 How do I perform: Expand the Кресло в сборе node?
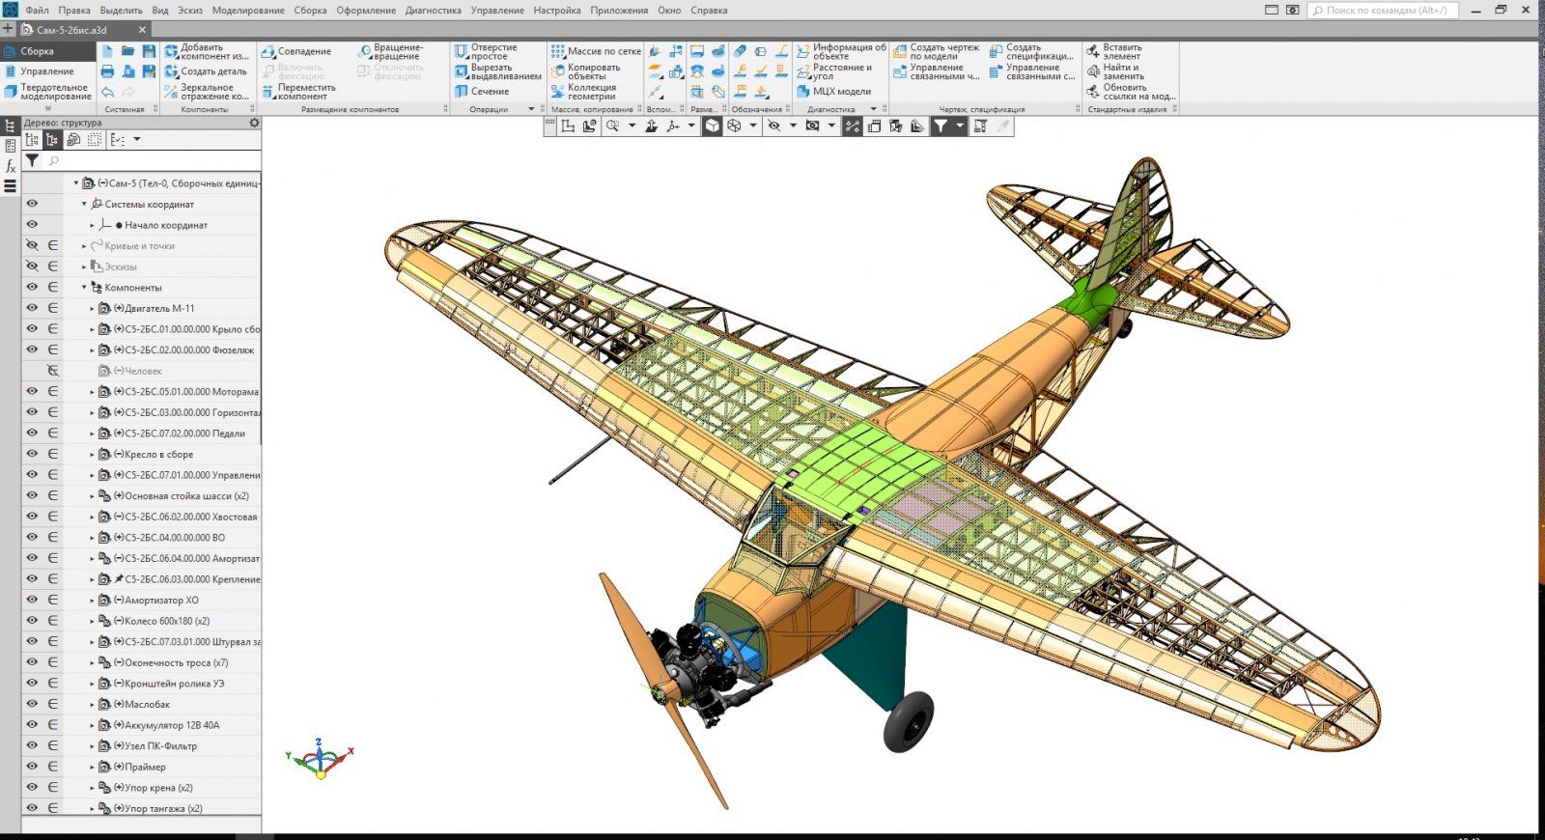click(93, 455)
